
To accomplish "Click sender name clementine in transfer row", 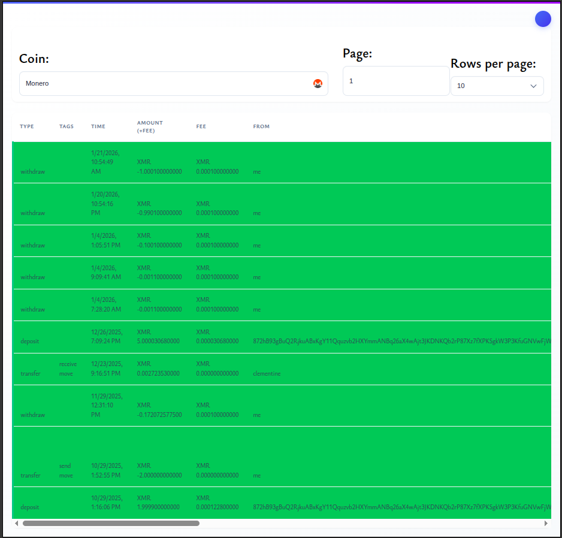I will pyautogui.click(x=267, y=374).
